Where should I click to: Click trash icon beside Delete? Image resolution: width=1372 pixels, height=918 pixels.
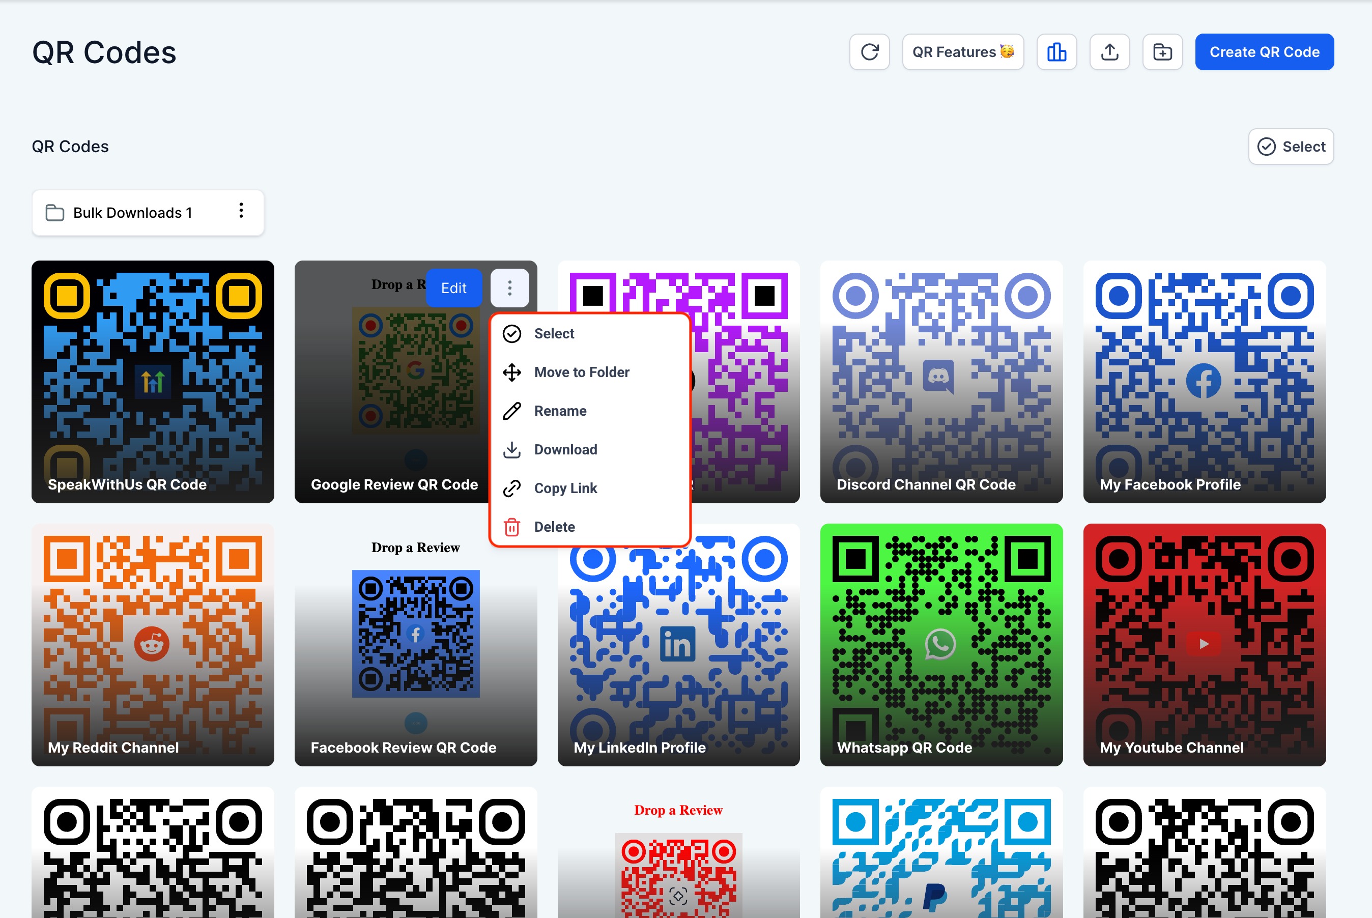(511, 527)
